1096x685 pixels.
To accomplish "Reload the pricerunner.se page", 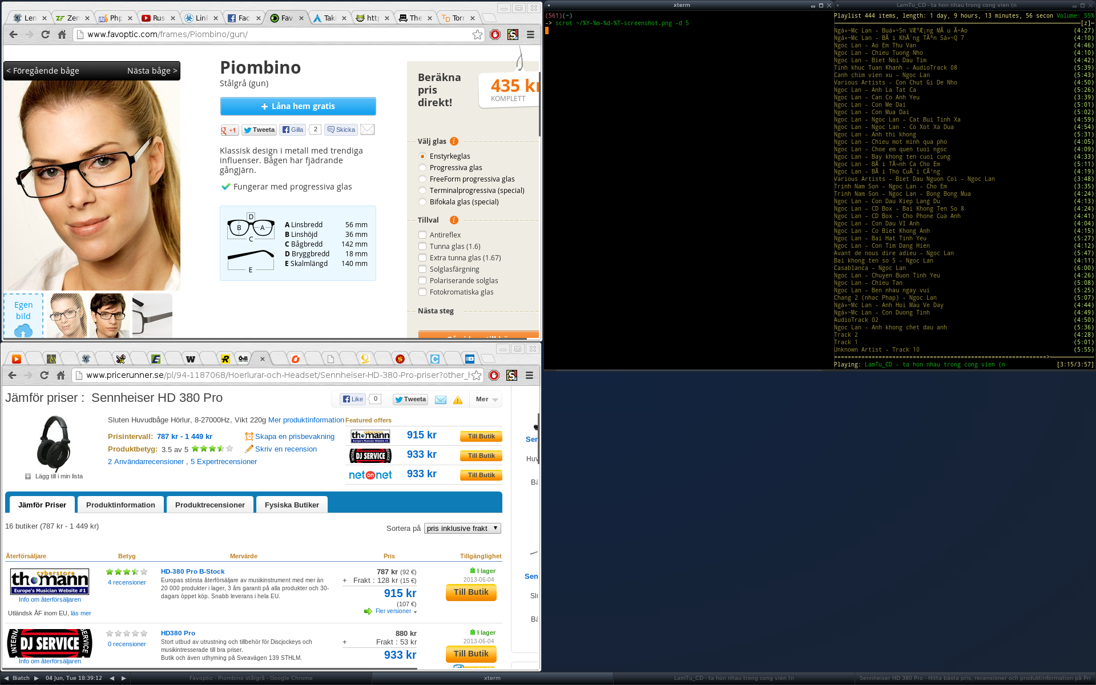I will [44, 375].
